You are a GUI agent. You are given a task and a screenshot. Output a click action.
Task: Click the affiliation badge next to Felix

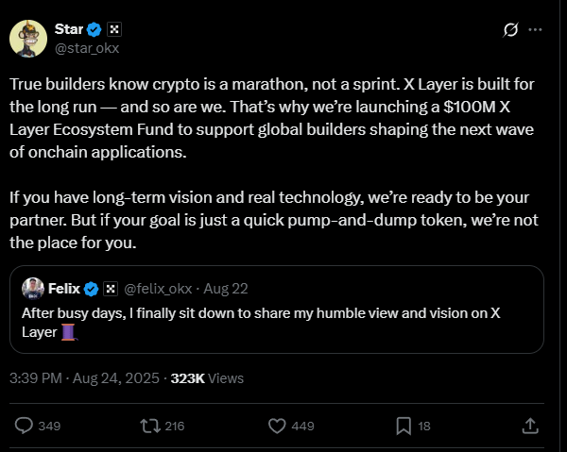pos(110,287)
